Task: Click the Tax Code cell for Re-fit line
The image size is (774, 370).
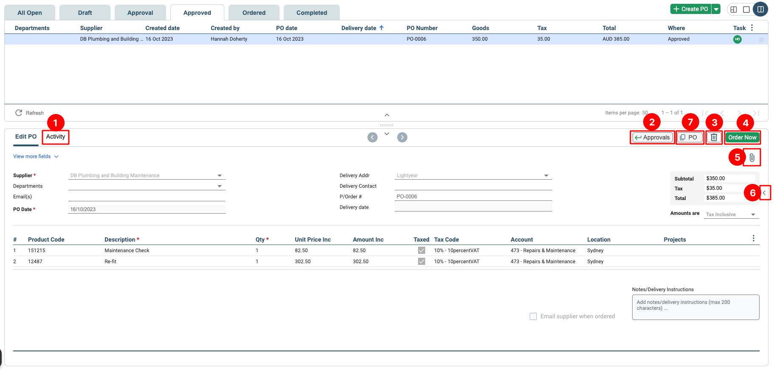Action: point(457,262)
